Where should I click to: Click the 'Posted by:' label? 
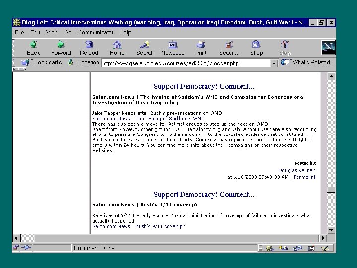pos(305,163)
